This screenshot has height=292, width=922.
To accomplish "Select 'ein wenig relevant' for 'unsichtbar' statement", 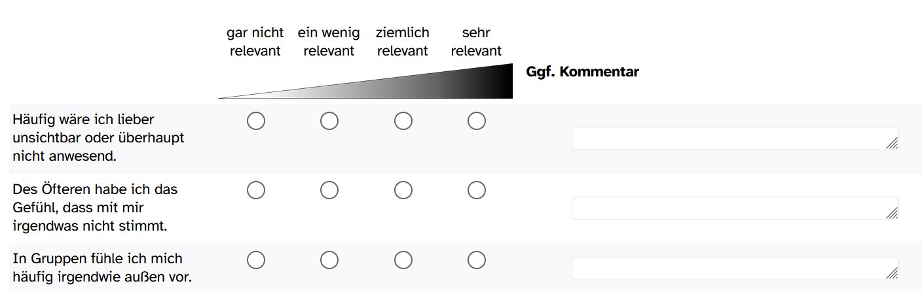I will (329, 121).
